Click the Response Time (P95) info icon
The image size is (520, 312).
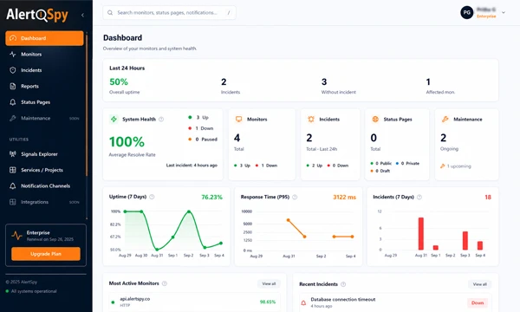(x=295, y=197)
